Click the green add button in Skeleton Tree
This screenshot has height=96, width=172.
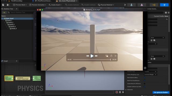tap(4, 13)
